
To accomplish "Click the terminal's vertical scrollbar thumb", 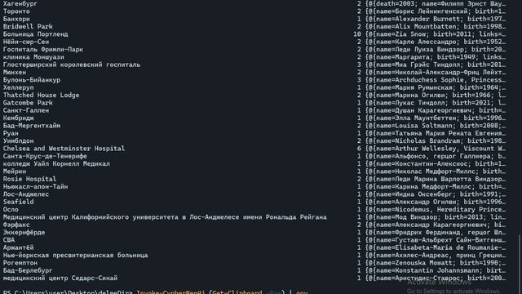I will click(519, 265).
